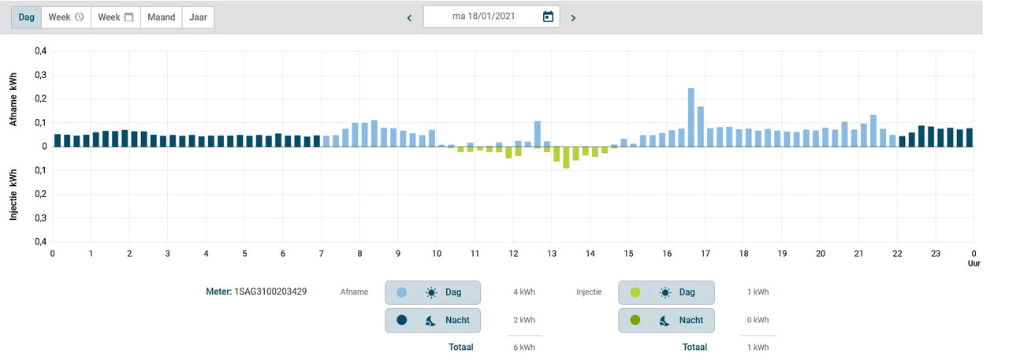Click moon icon in Injectie Nacht button

point(665,320)
